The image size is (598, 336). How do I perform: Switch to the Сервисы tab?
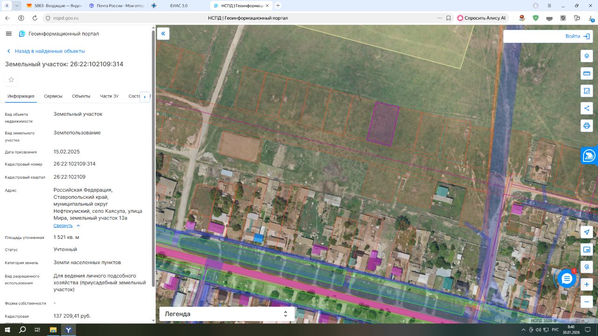[53, 96]
